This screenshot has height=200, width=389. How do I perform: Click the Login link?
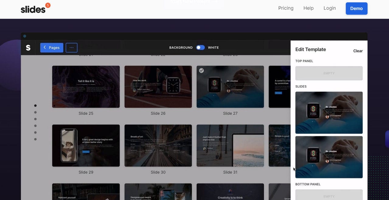point(329,8)
